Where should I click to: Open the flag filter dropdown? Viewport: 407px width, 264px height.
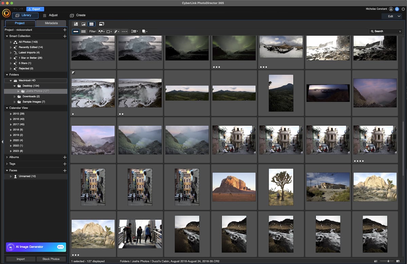coord(101,32)
